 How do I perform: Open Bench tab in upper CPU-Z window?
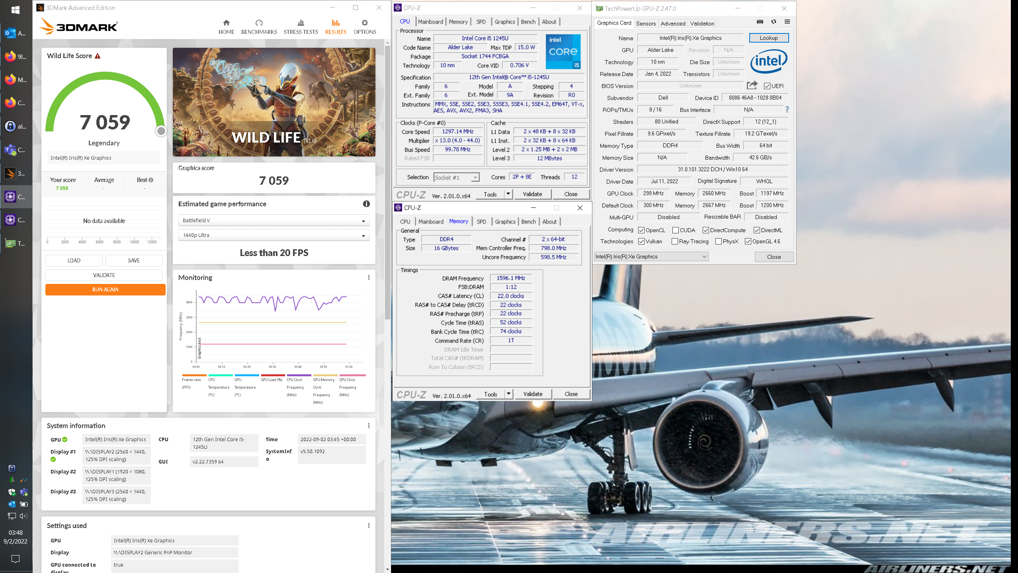(528, 22)
